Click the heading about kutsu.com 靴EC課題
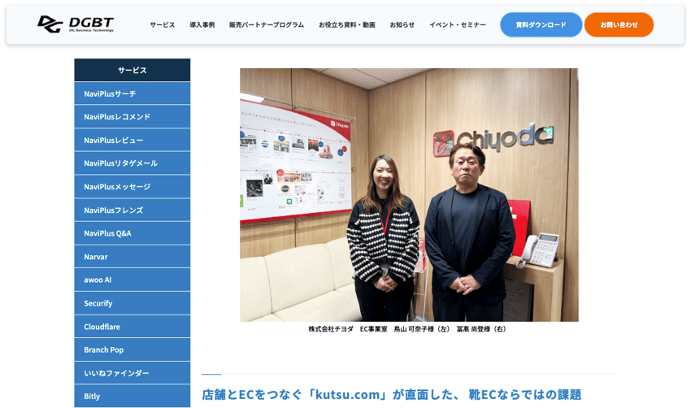This screenshot has width=691, height=408. (x=392, y=394)
